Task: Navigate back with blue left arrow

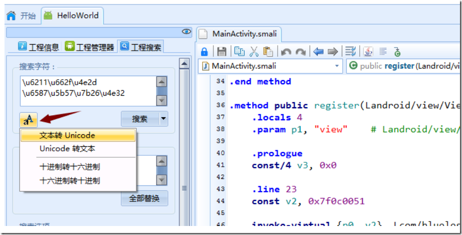Action: 319,52
